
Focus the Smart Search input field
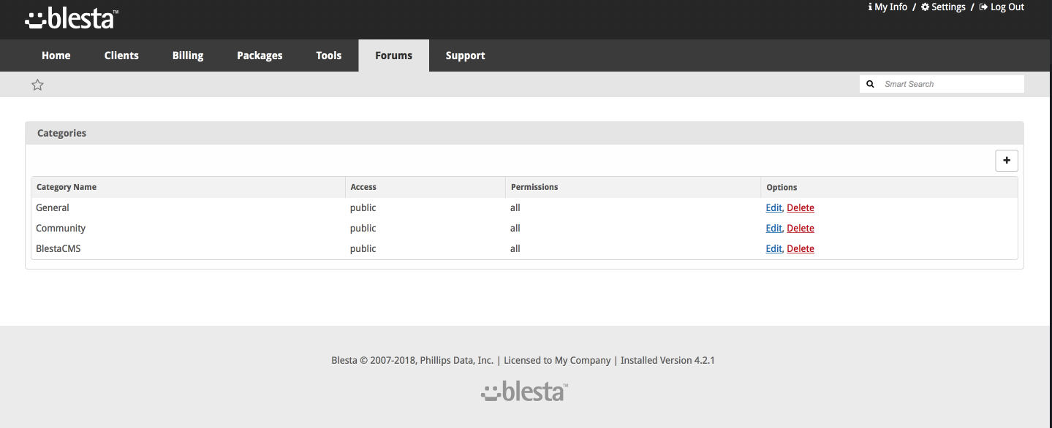pyautogui.click(x=950, y=84)
